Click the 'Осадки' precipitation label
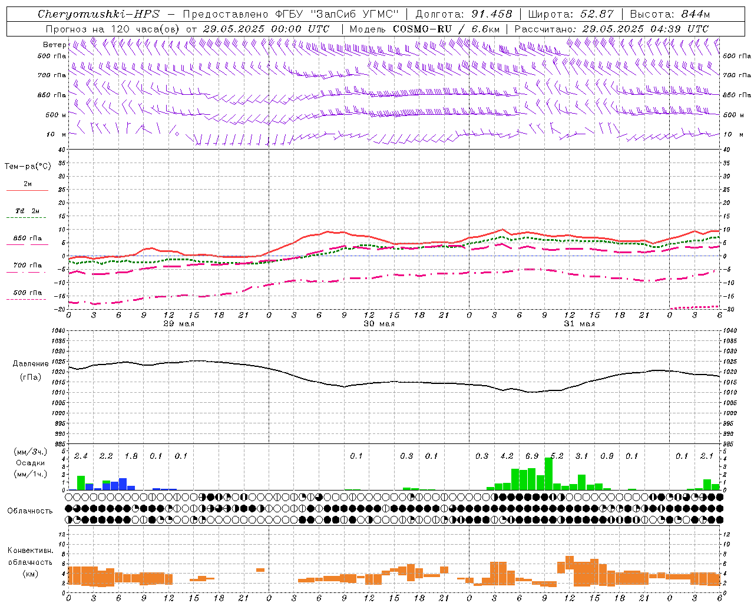754x603 pixels. (31, 463)
